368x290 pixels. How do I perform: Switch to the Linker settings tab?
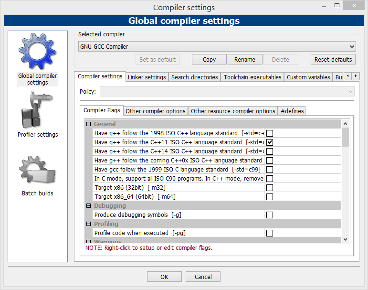[147, 77]
